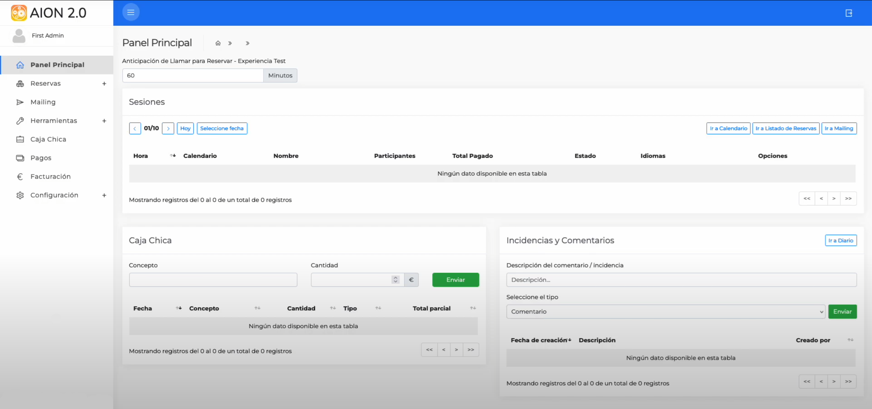
Task: Open Facturación from the sidebar
Action: click(50, 176)
